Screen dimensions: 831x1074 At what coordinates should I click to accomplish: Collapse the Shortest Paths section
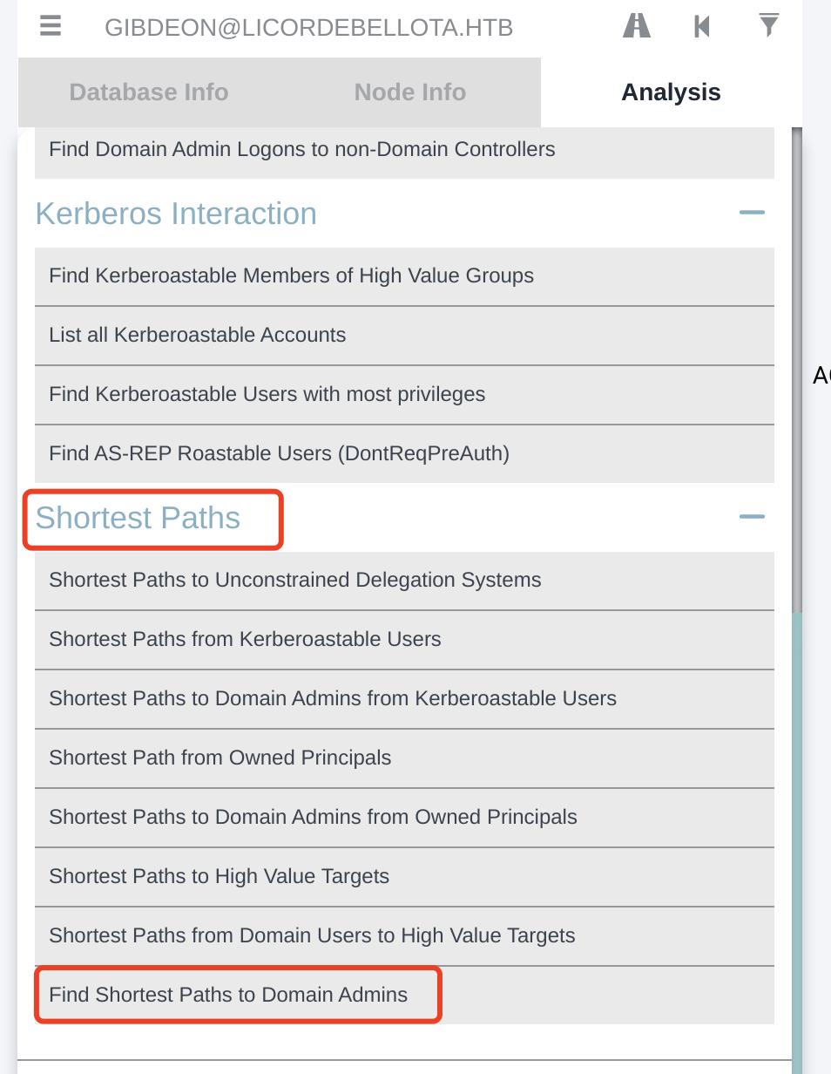pos(751,518)
